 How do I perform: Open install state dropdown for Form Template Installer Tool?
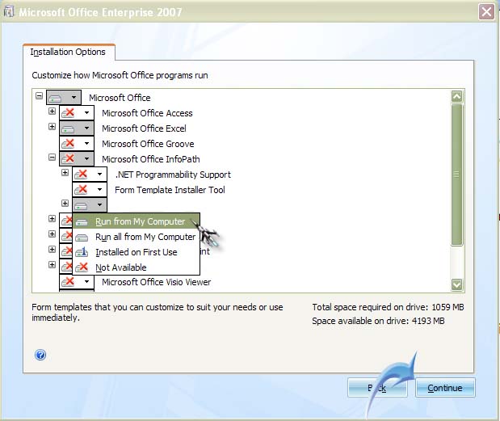[90, 189]
